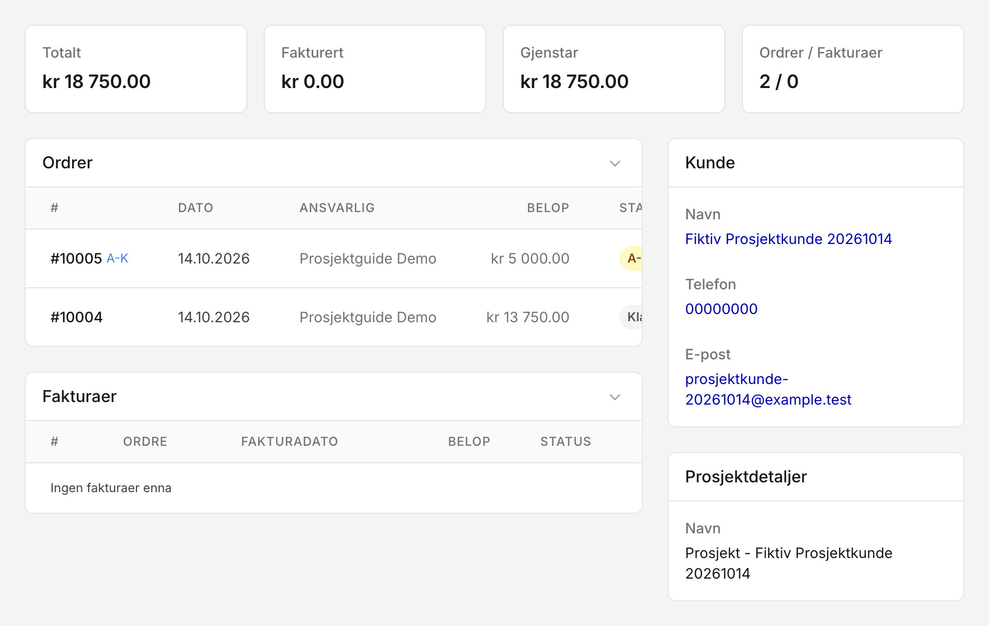Select the Totalt kr 18 750.00 card
Image resolution: width=989 pixels, height=626 pixels.
[136, 69]
